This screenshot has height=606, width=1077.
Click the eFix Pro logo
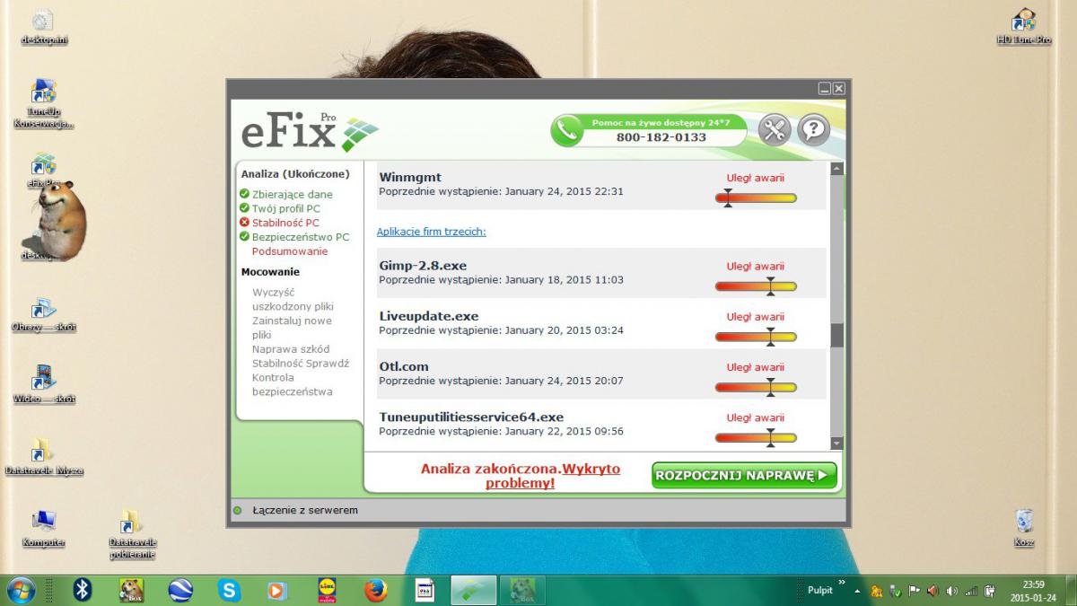pyautogui.click(x=309, y=132)
